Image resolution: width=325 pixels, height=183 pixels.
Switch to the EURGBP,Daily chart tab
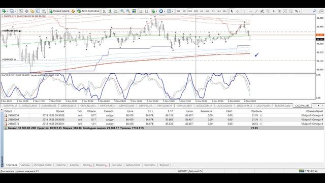pyautogui.click(x=282, y=106)
